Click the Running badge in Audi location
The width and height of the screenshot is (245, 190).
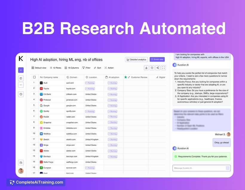click(x=90, y=83)
